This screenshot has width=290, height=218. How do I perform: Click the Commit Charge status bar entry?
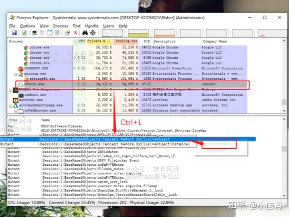(x=72, y=203)
